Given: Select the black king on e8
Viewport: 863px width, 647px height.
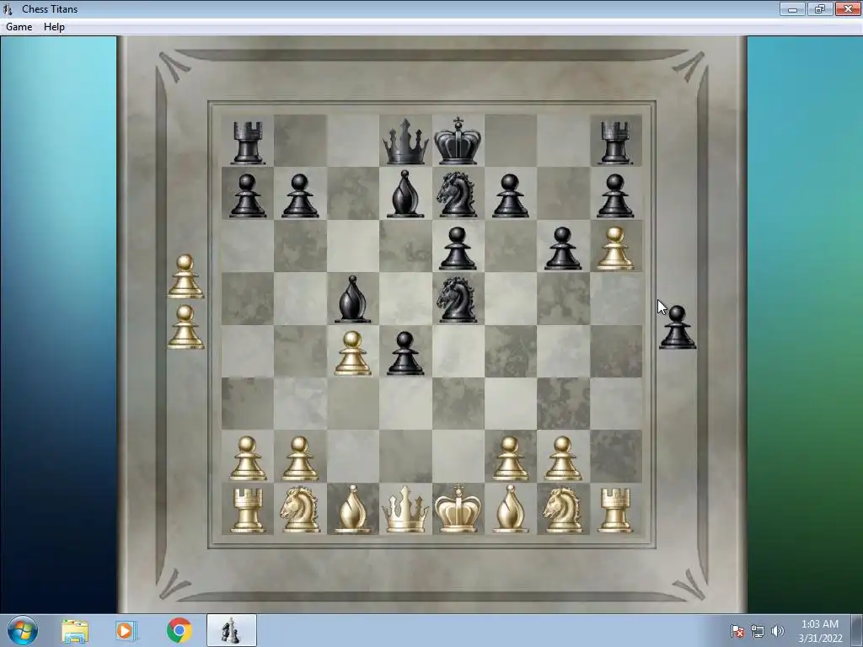Looking at the screenshot, I should 458,141.
